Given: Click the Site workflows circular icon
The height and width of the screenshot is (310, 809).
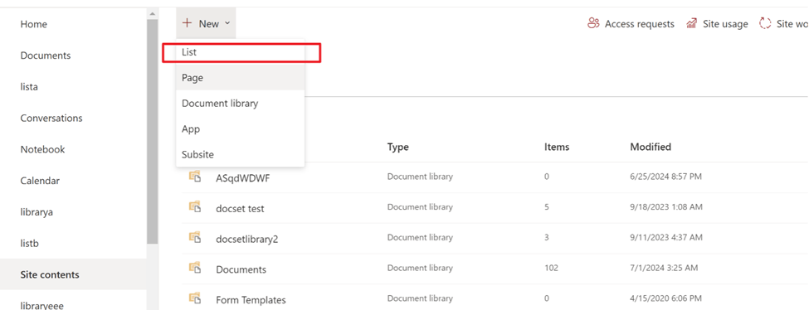Looking at the screenshot, I should 765,23.
